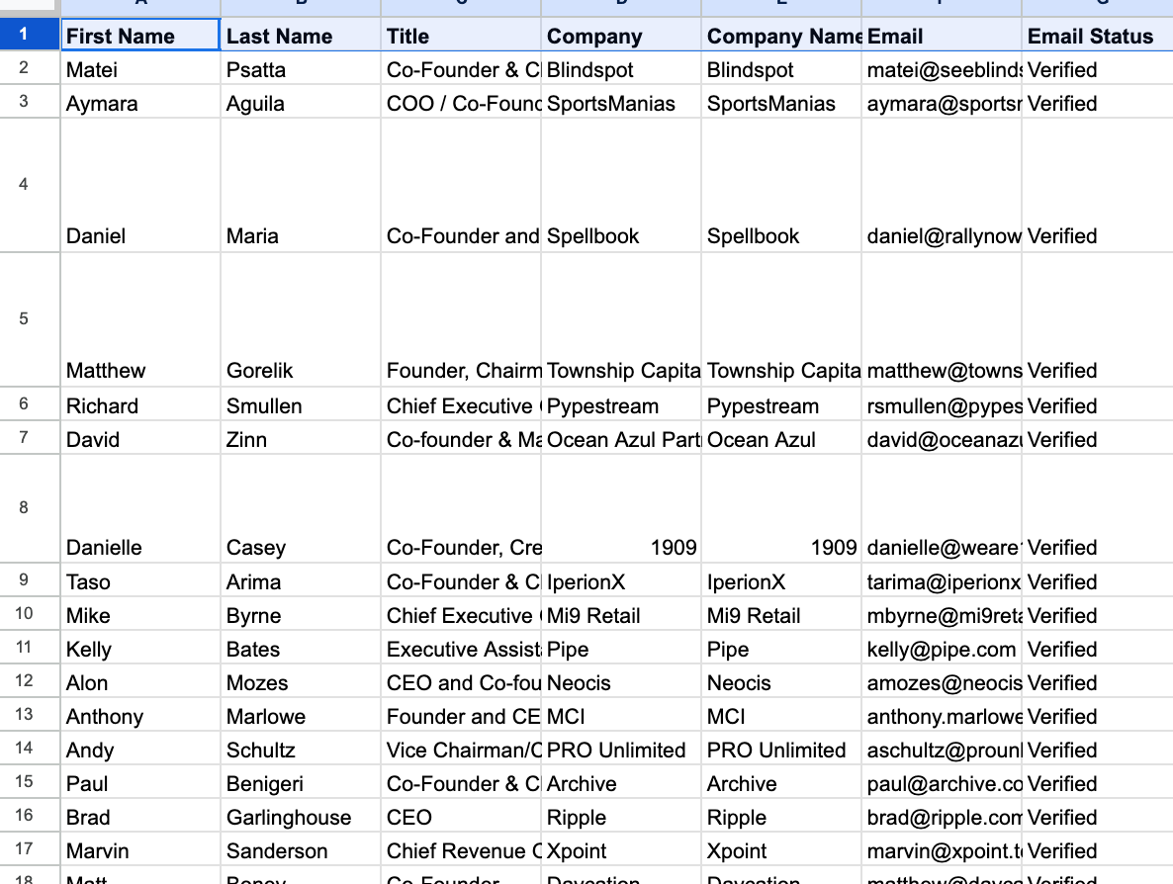Click last name cell 'Aguila'
The width and height of the screenshot is (1173, 884).
click(x=301, y=102)
